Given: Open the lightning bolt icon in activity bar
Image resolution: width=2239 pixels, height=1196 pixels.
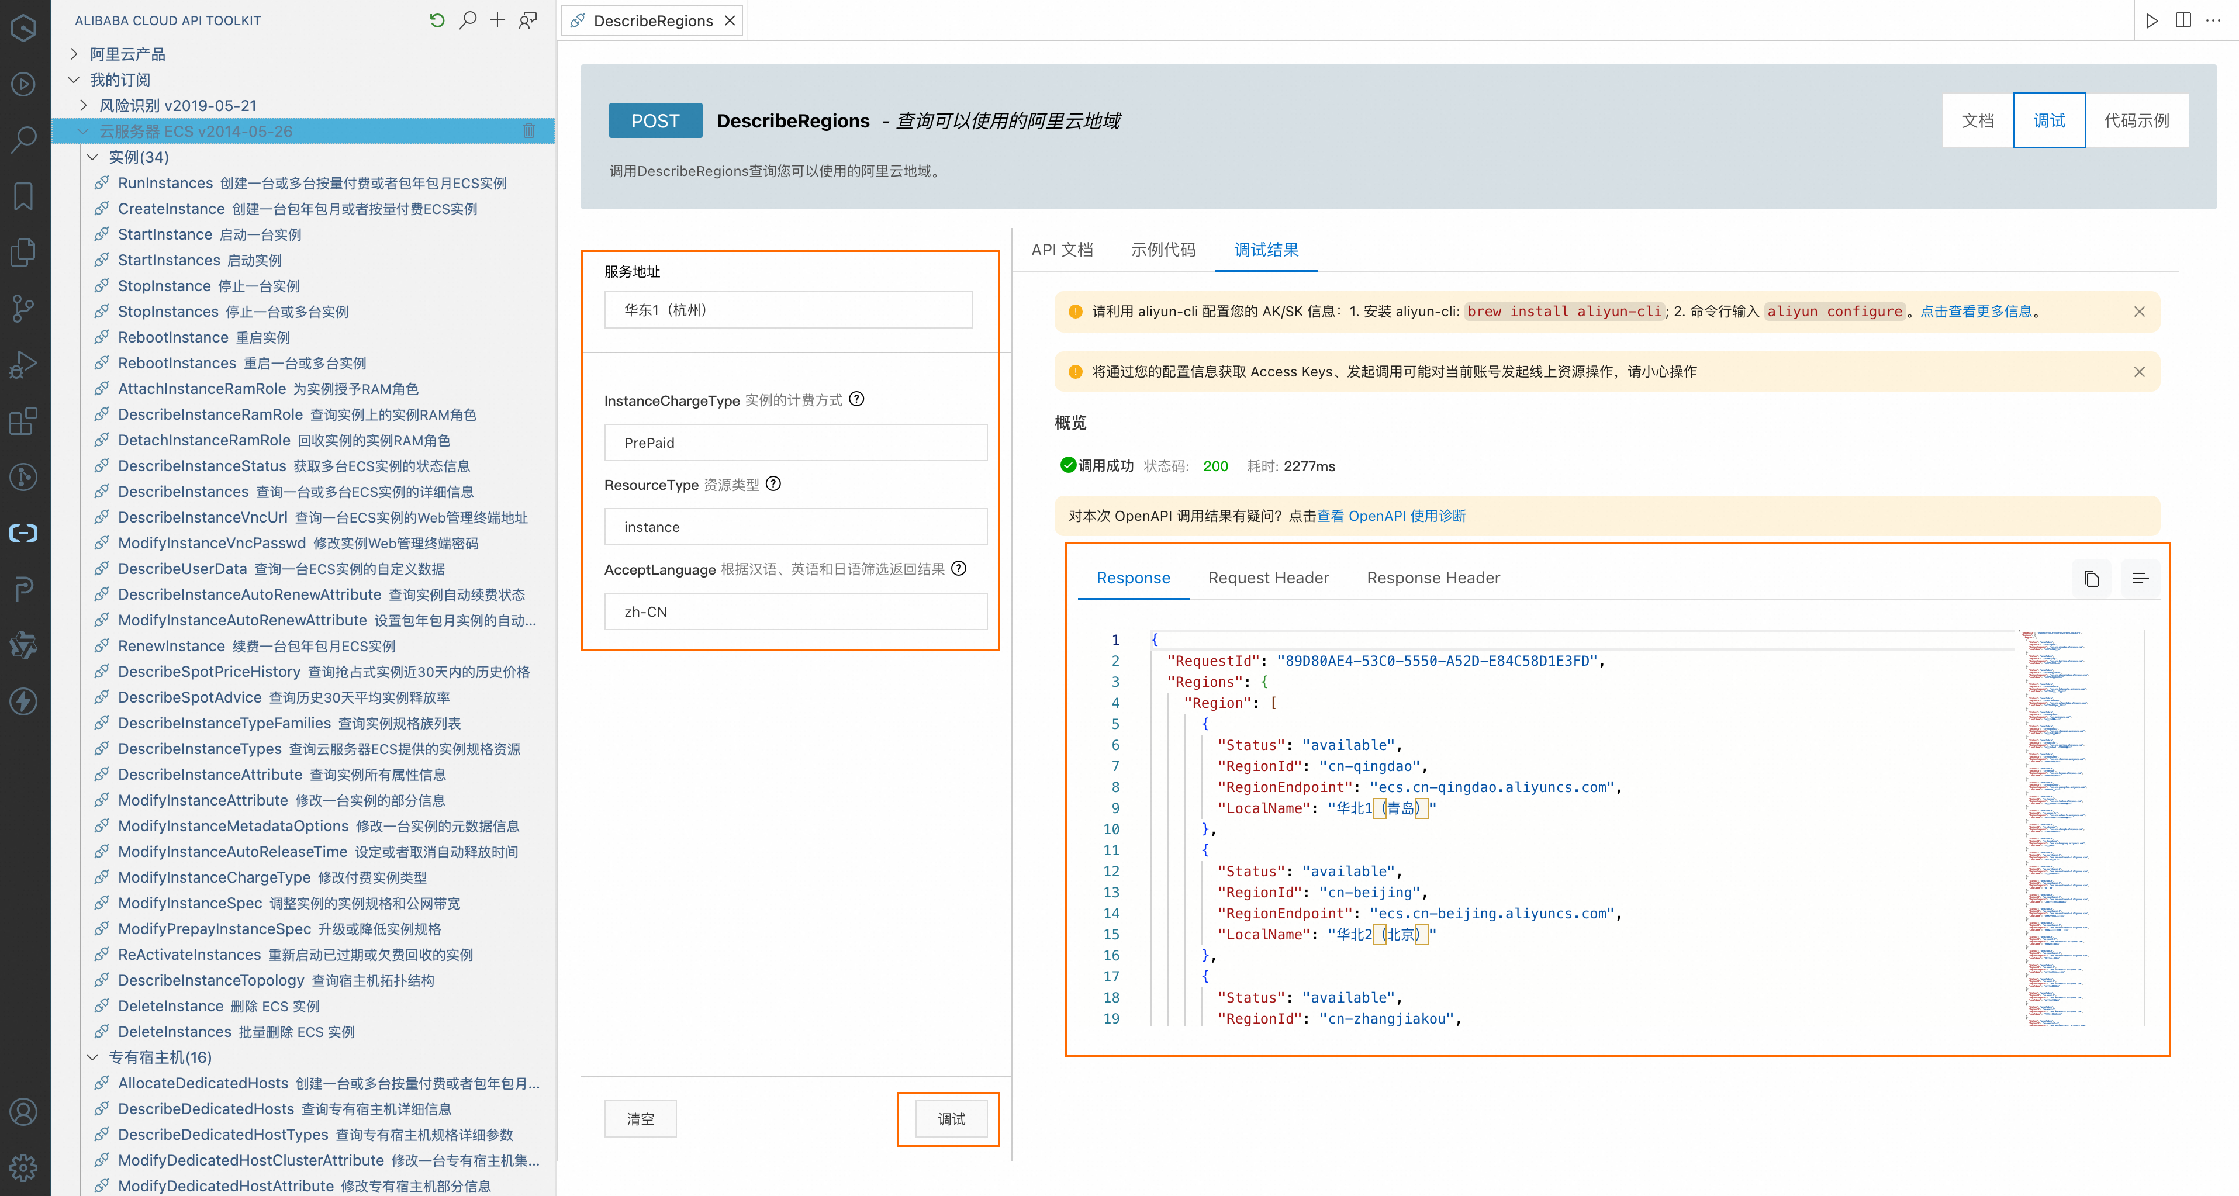Looking at the screenshot, I should [x=23, y=701].
